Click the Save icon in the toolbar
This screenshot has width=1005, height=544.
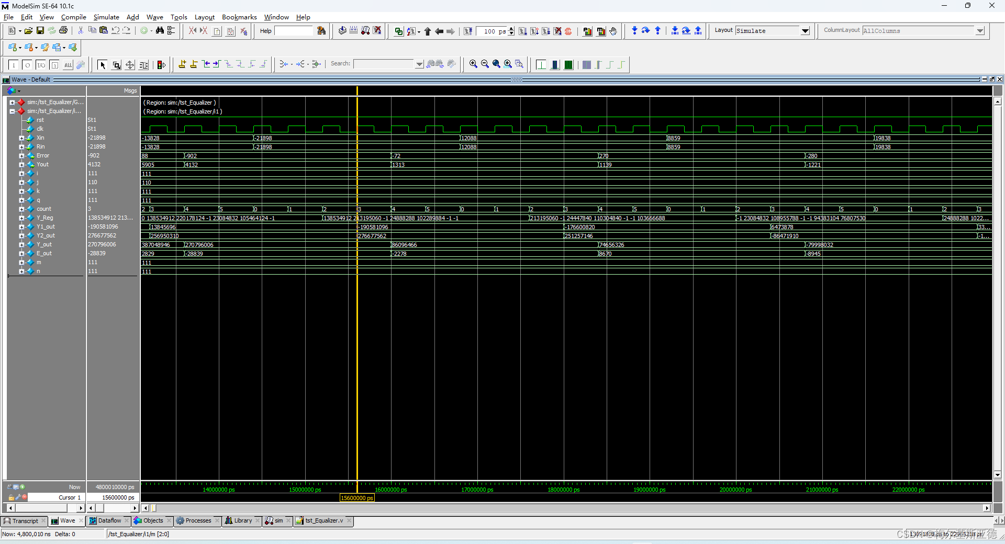(40, 31)
